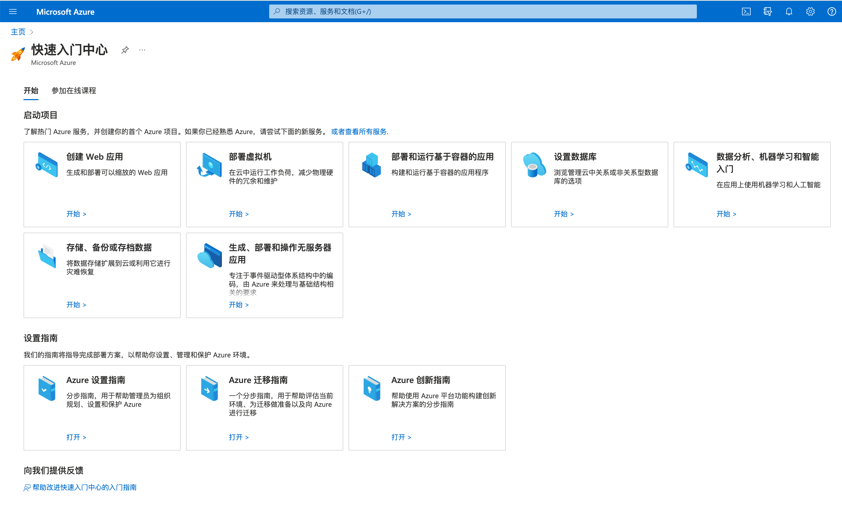Start the 设置数据库 project
Image resolution: width=842 pixels, height=524 pixels.
point(563,214)
